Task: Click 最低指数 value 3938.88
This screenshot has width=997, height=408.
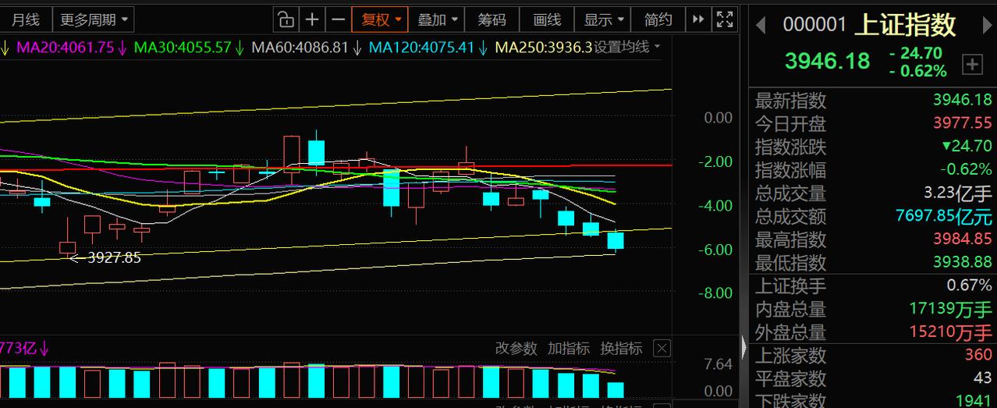Action: [x=962, y=262]
